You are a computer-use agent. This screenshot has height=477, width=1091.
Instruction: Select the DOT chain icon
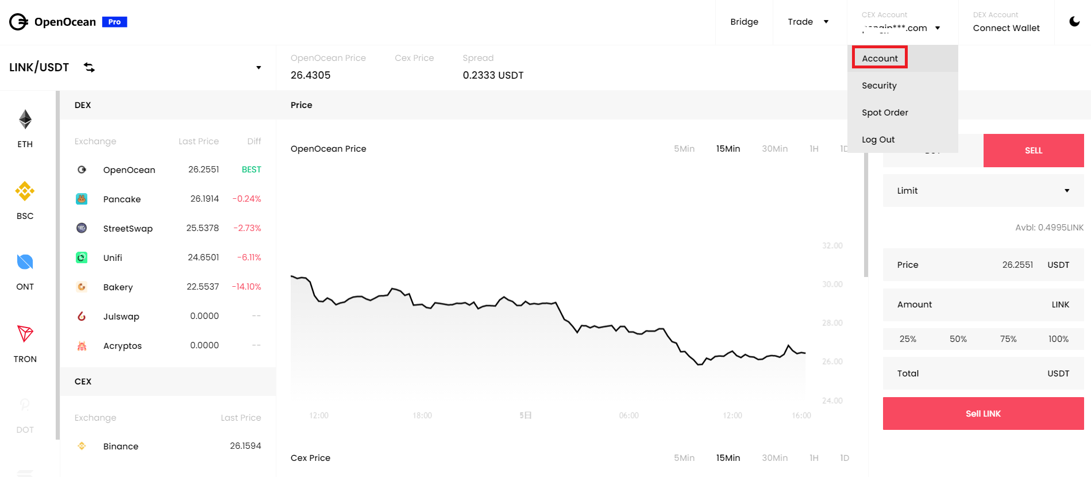pos(25,405)
